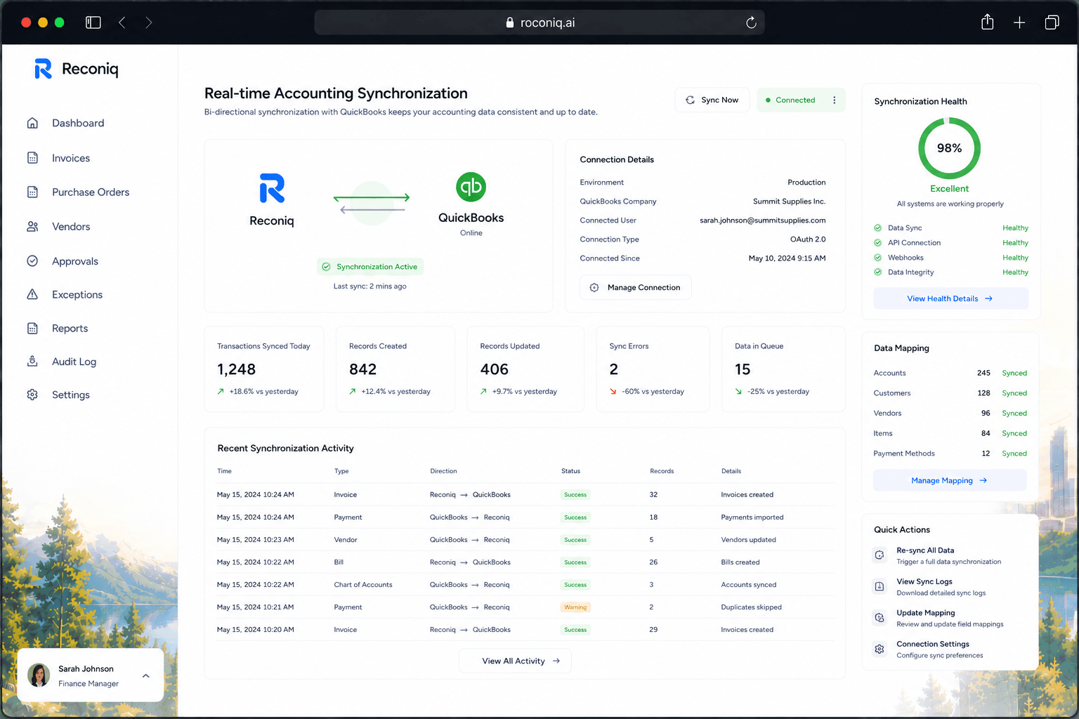Click the Vendors people icon
This screenshot has height=719, width=1079.
pyautogui.click(x=32, y=227)
